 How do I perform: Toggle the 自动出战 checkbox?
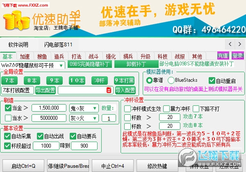tap(40, 136)
